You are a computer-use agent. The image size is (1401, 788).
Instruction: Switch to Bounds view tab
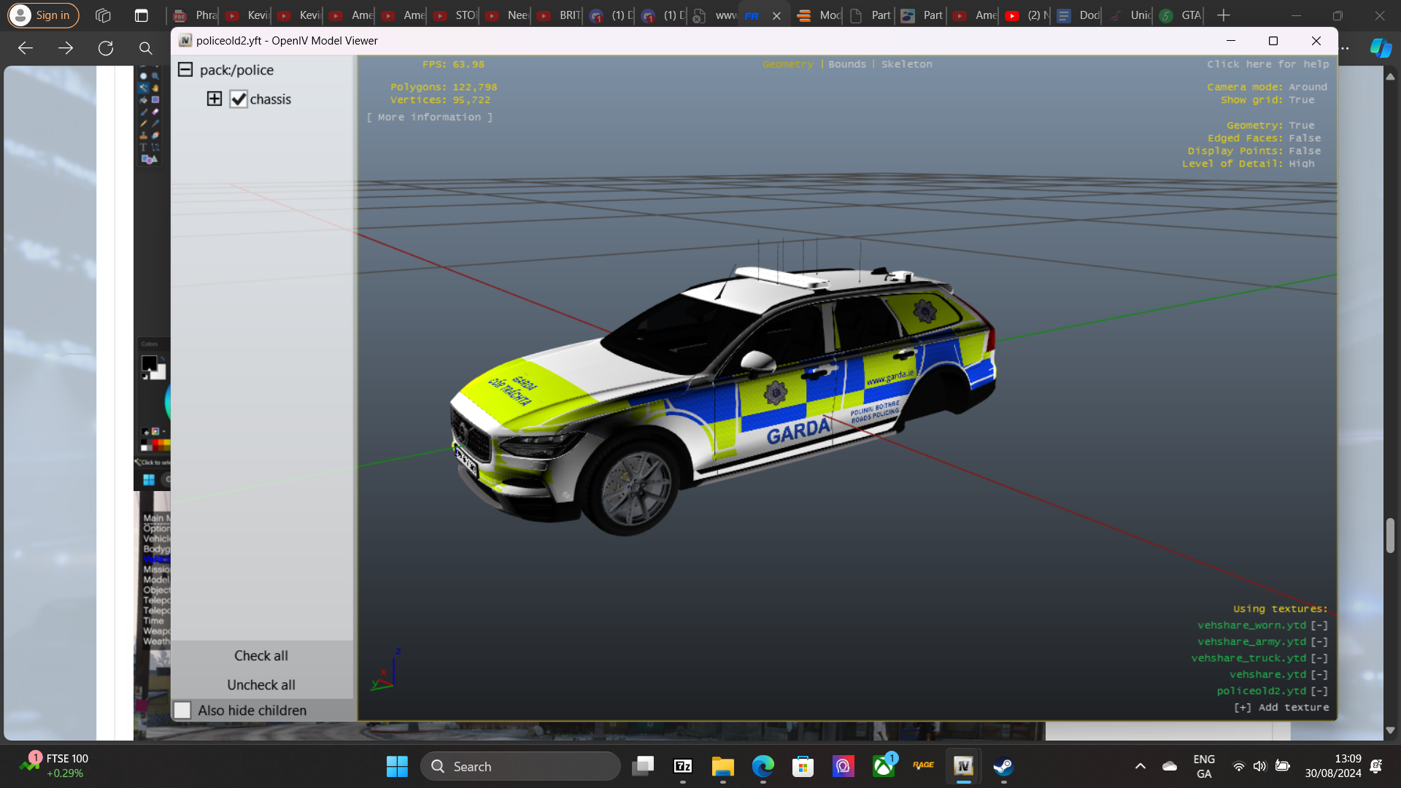click(x=846, y=64)
